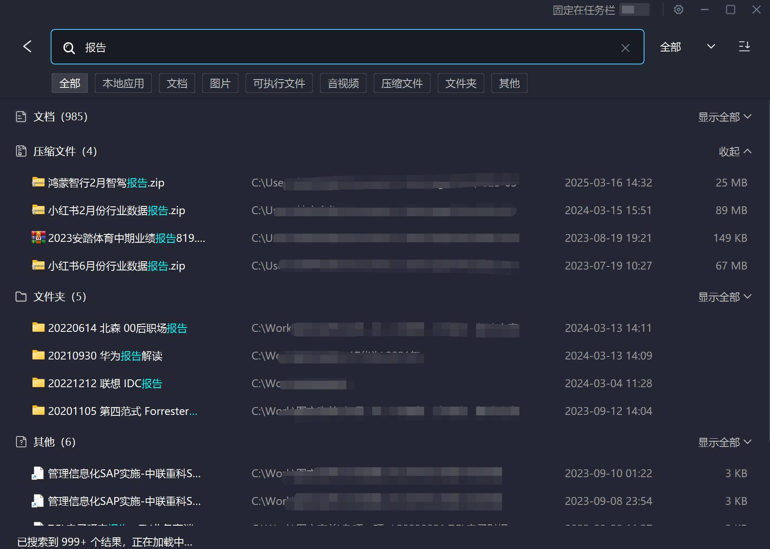The width and height of the screenshot is (770, 549).
Task: Clear the search box with the X icon
Action: pos(625,48)
